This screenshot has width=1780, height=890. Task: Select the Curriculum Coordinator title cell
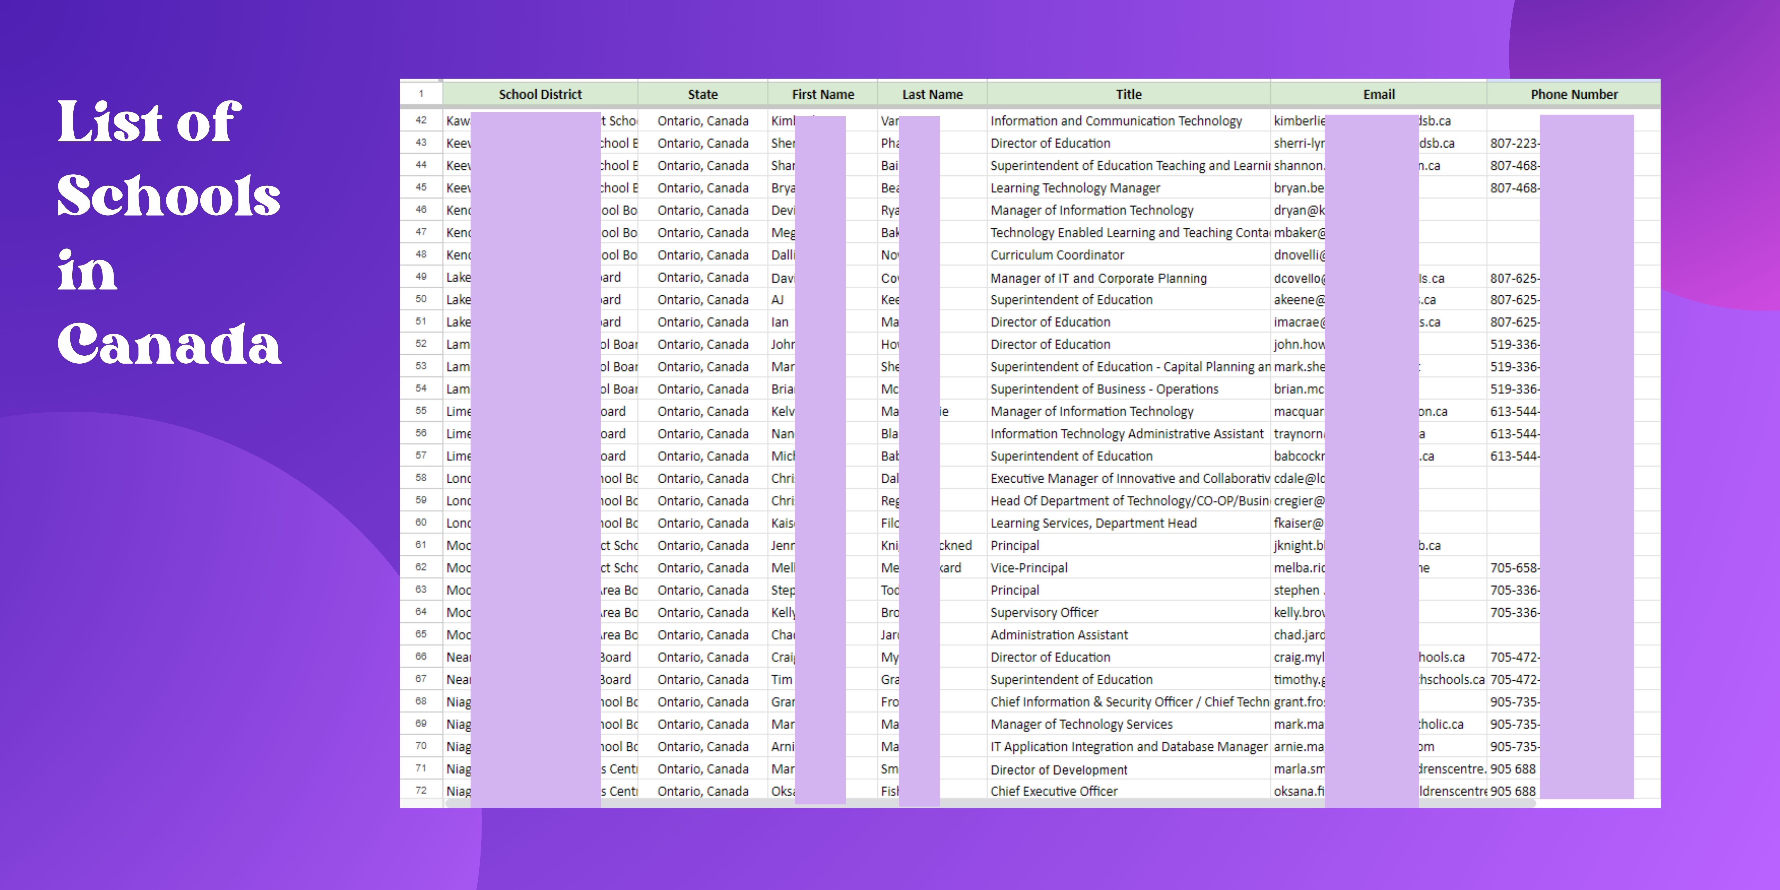(1057, 255)
